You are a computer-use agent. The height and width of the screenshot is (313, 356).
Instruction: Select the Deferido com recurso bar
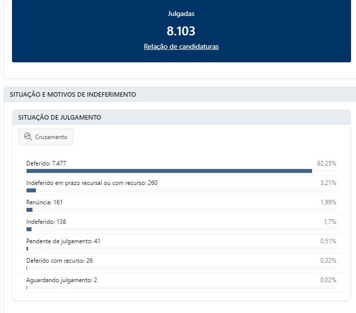point(27,268)
